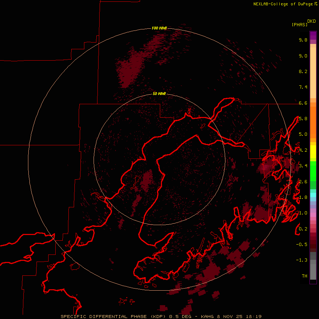
Task: Click the 100 NMI range ring label
Action: point(159,28)
